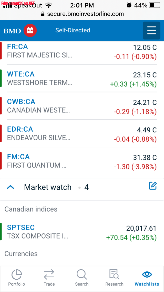The image size is (164, 292).
Task: Open the EDR:CA symbol link
Action: pyautogui.click(x=20, y=129)
